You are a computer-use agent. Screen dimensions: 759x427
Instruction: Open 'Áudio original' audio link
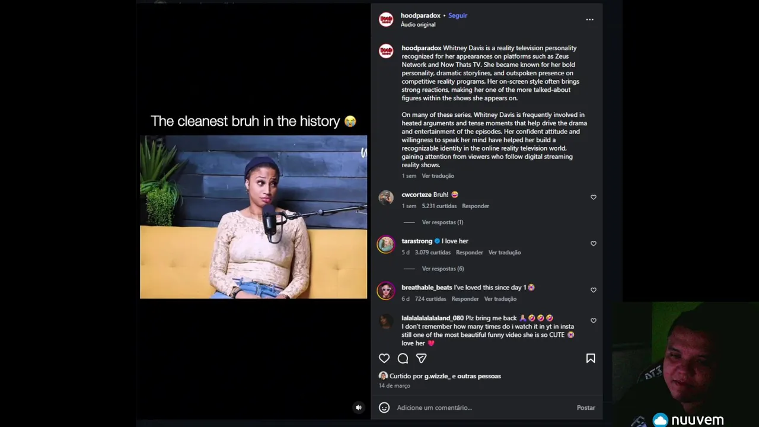pyautogui.click(x=418, y=24)
